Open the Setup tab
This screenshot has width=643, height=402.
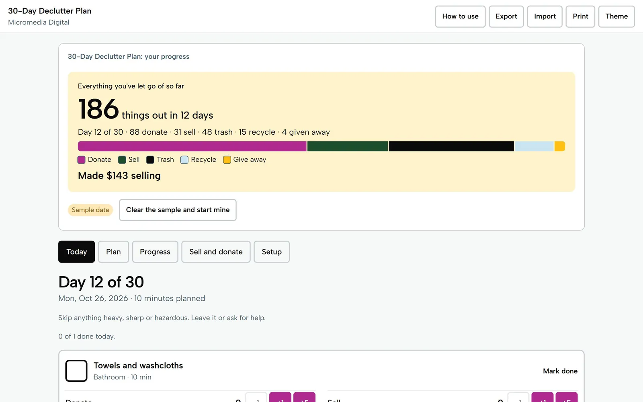point(272,252)
